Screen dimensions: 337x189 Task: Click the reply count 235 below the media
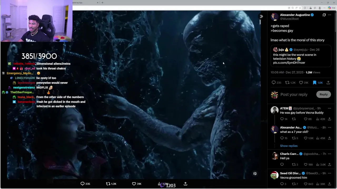pos(85,184)
